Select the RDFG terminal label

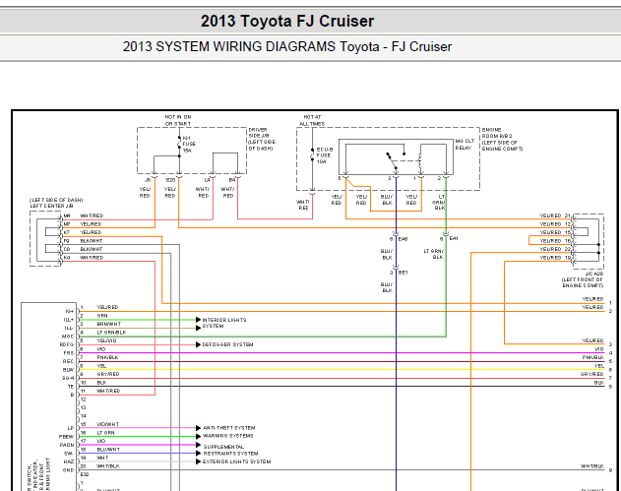67,344
